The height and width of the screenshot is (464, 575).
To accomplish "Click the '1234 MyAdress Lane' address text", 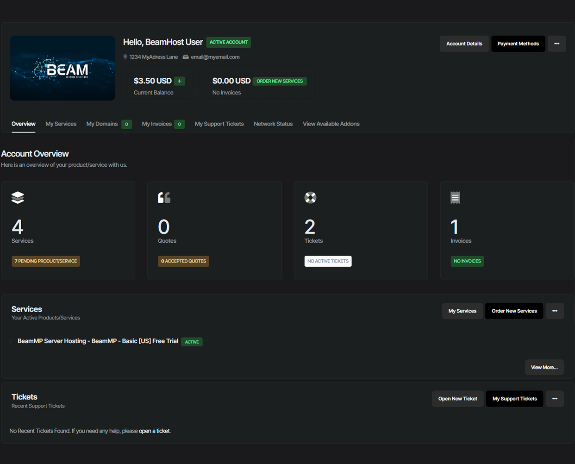I will [x=154, y=57].
